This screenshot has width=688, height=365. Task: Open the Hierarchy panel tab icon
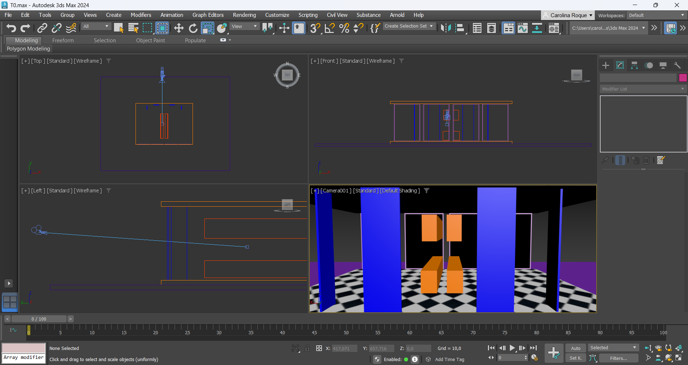click(x=634, y=65)
